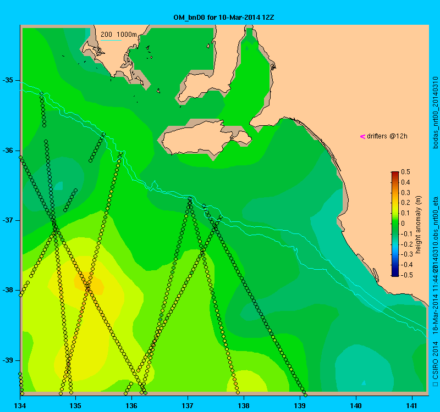Click the vertical 'bodas_nrt00_20140310' side text
Image resolution: width=440 pixels, height=412 pixels.
point(435,113)
